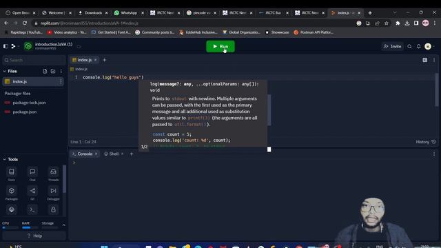Switch to the WhatsApp browser tab

click(x=129, y=13)
